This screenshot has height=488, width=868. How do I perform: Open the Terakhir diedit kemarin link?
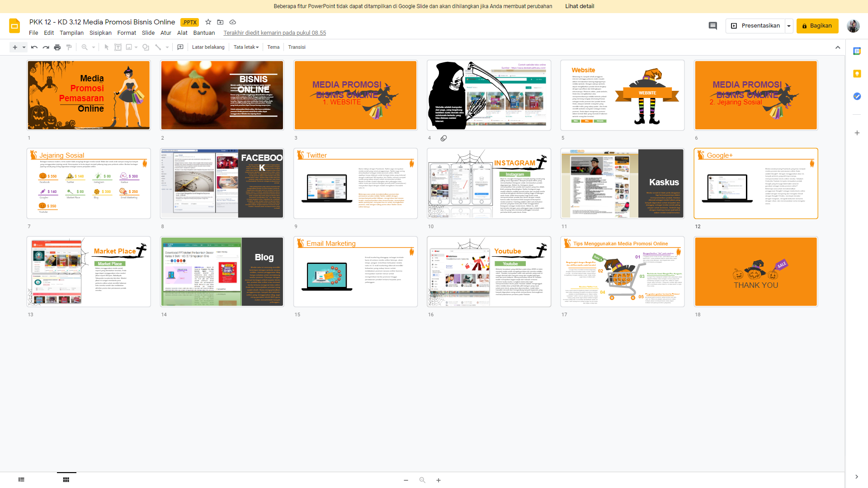coord(274,33)
